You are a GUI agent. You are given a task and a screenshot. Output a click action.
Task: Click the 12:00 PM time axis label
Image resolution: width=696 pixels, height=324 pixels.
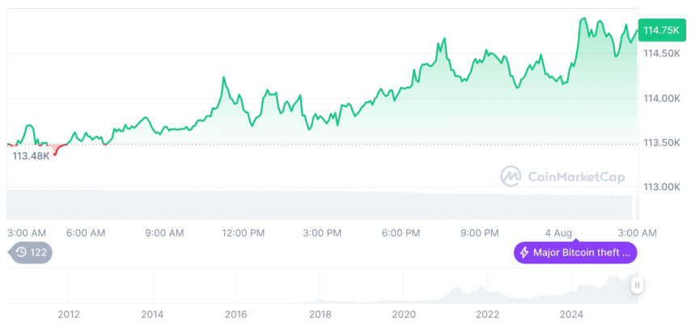243,233
